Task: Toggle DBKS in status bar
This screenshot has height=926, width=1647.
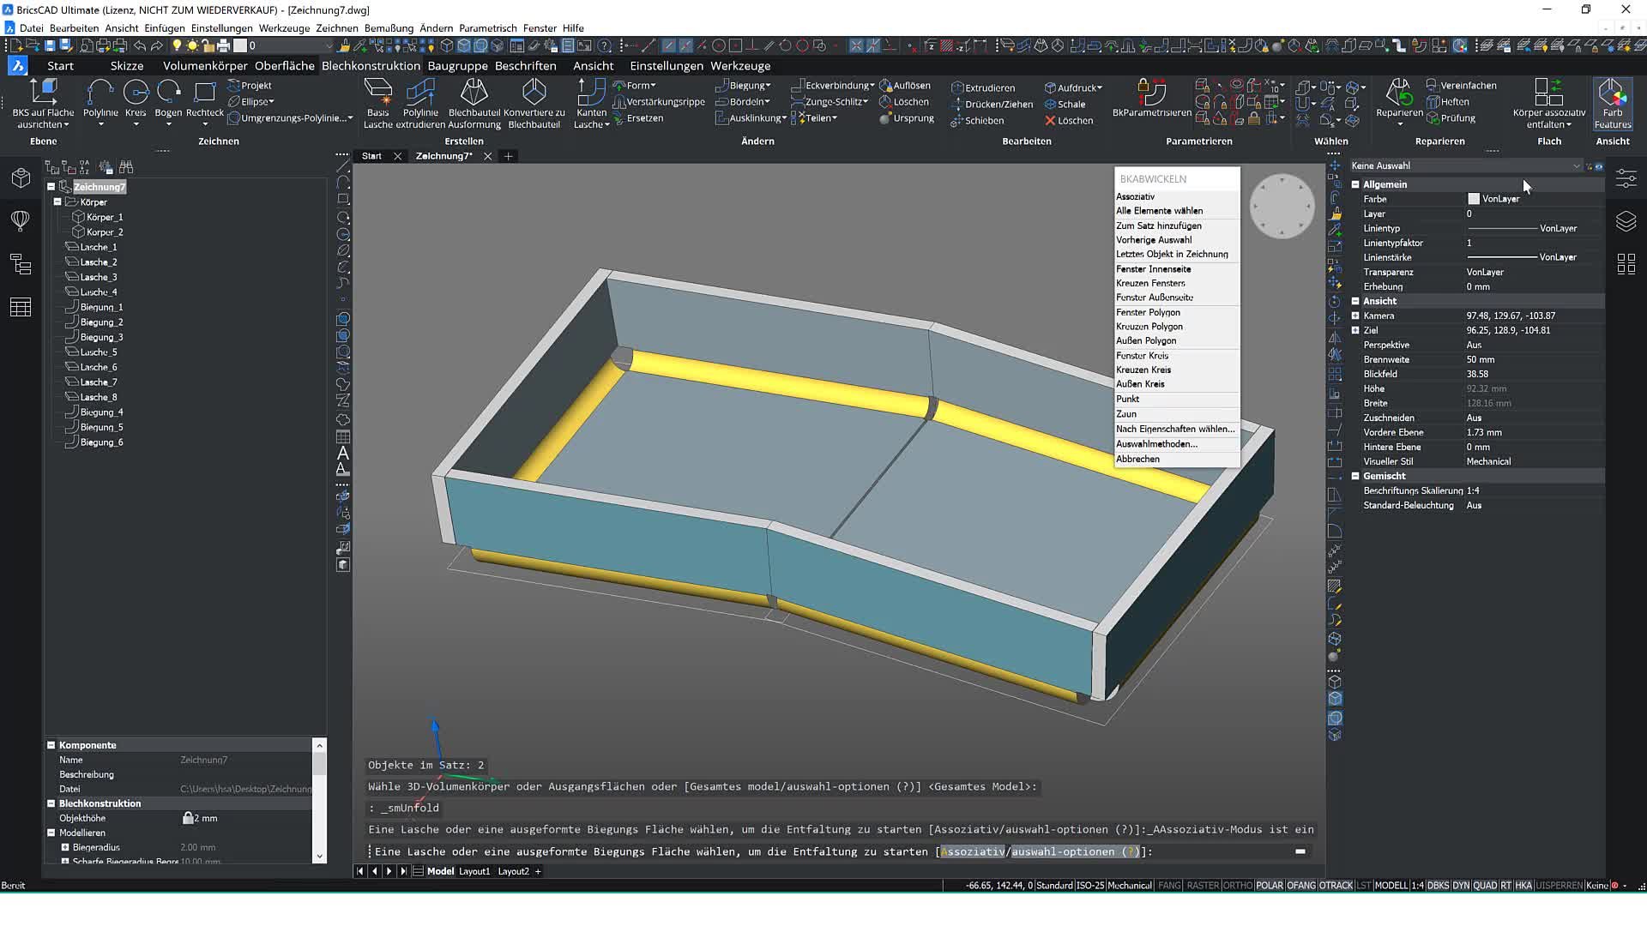Action: 1439,886
